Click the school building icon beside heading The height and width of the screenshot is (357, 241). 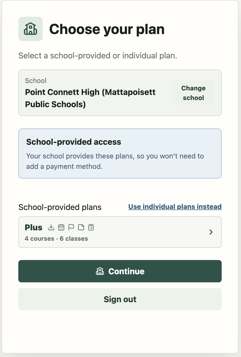click(x=31, y=29)
